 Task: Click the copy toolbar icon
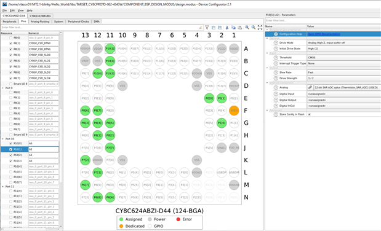coord(233,28)
